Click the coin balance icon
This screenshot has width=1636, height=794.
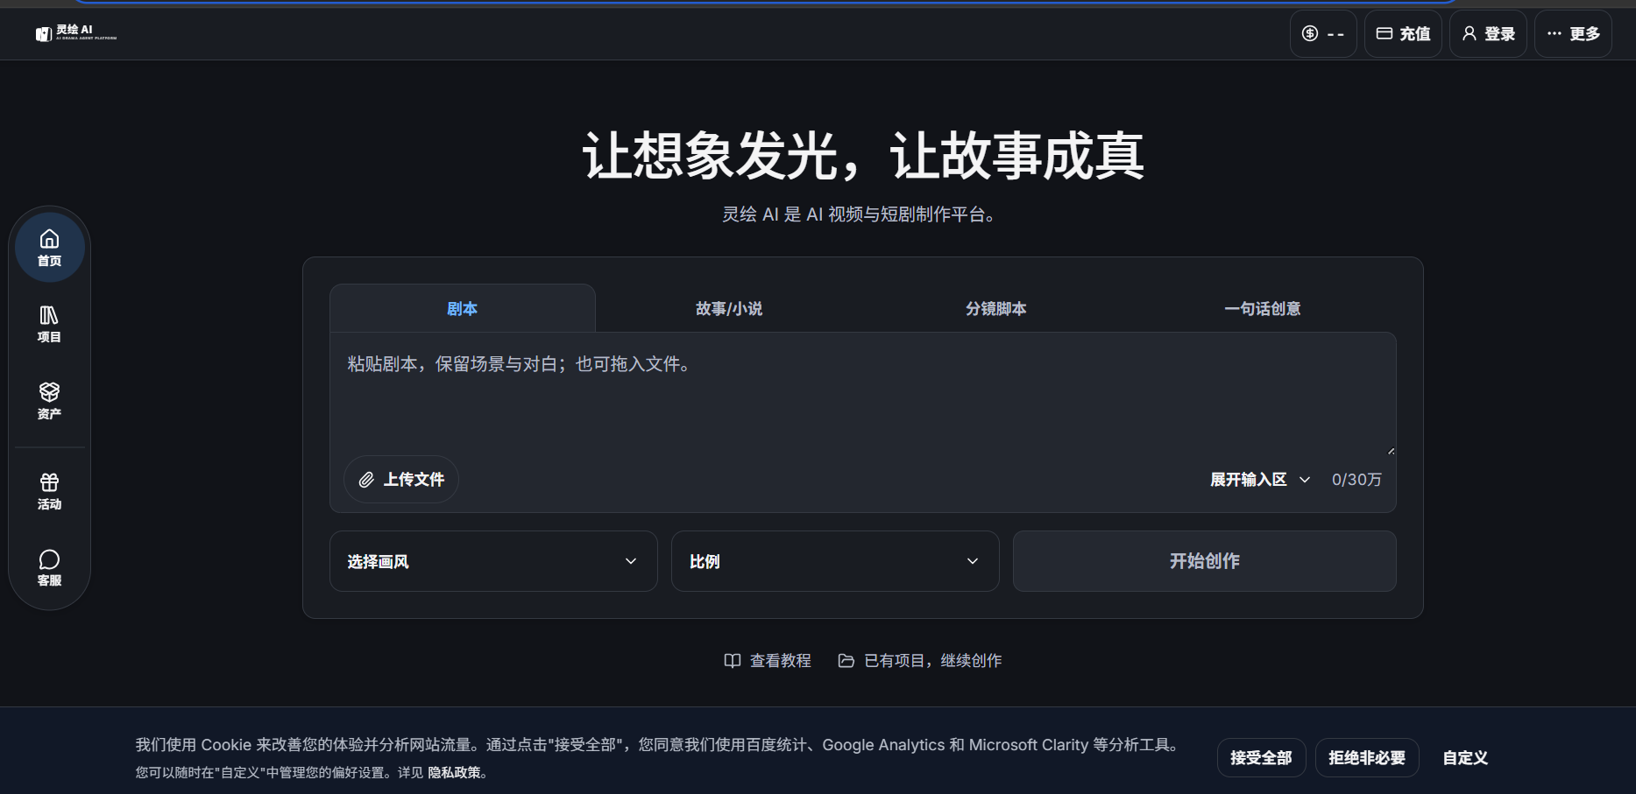tap(1323, 34)
